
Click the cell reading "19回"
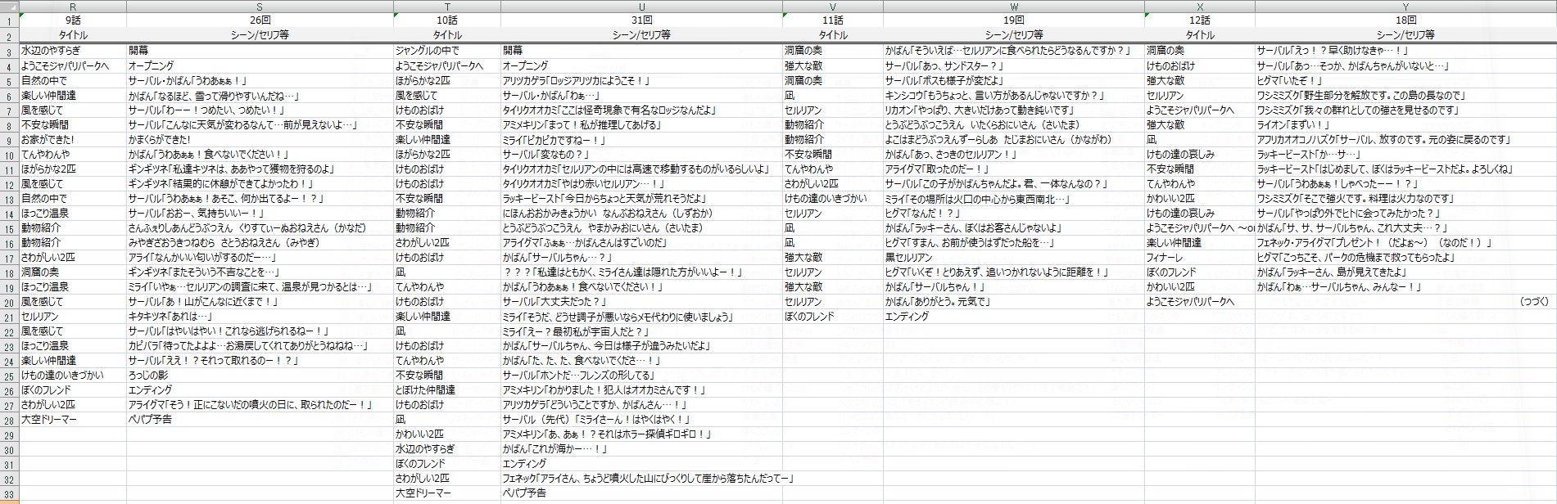click(x=1013, y=20)
